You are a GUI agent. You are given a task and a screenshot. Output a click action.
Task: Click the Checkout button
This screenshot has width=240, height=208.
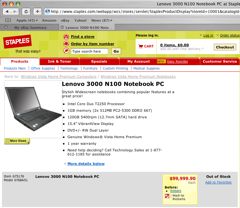tap(225, 47)
